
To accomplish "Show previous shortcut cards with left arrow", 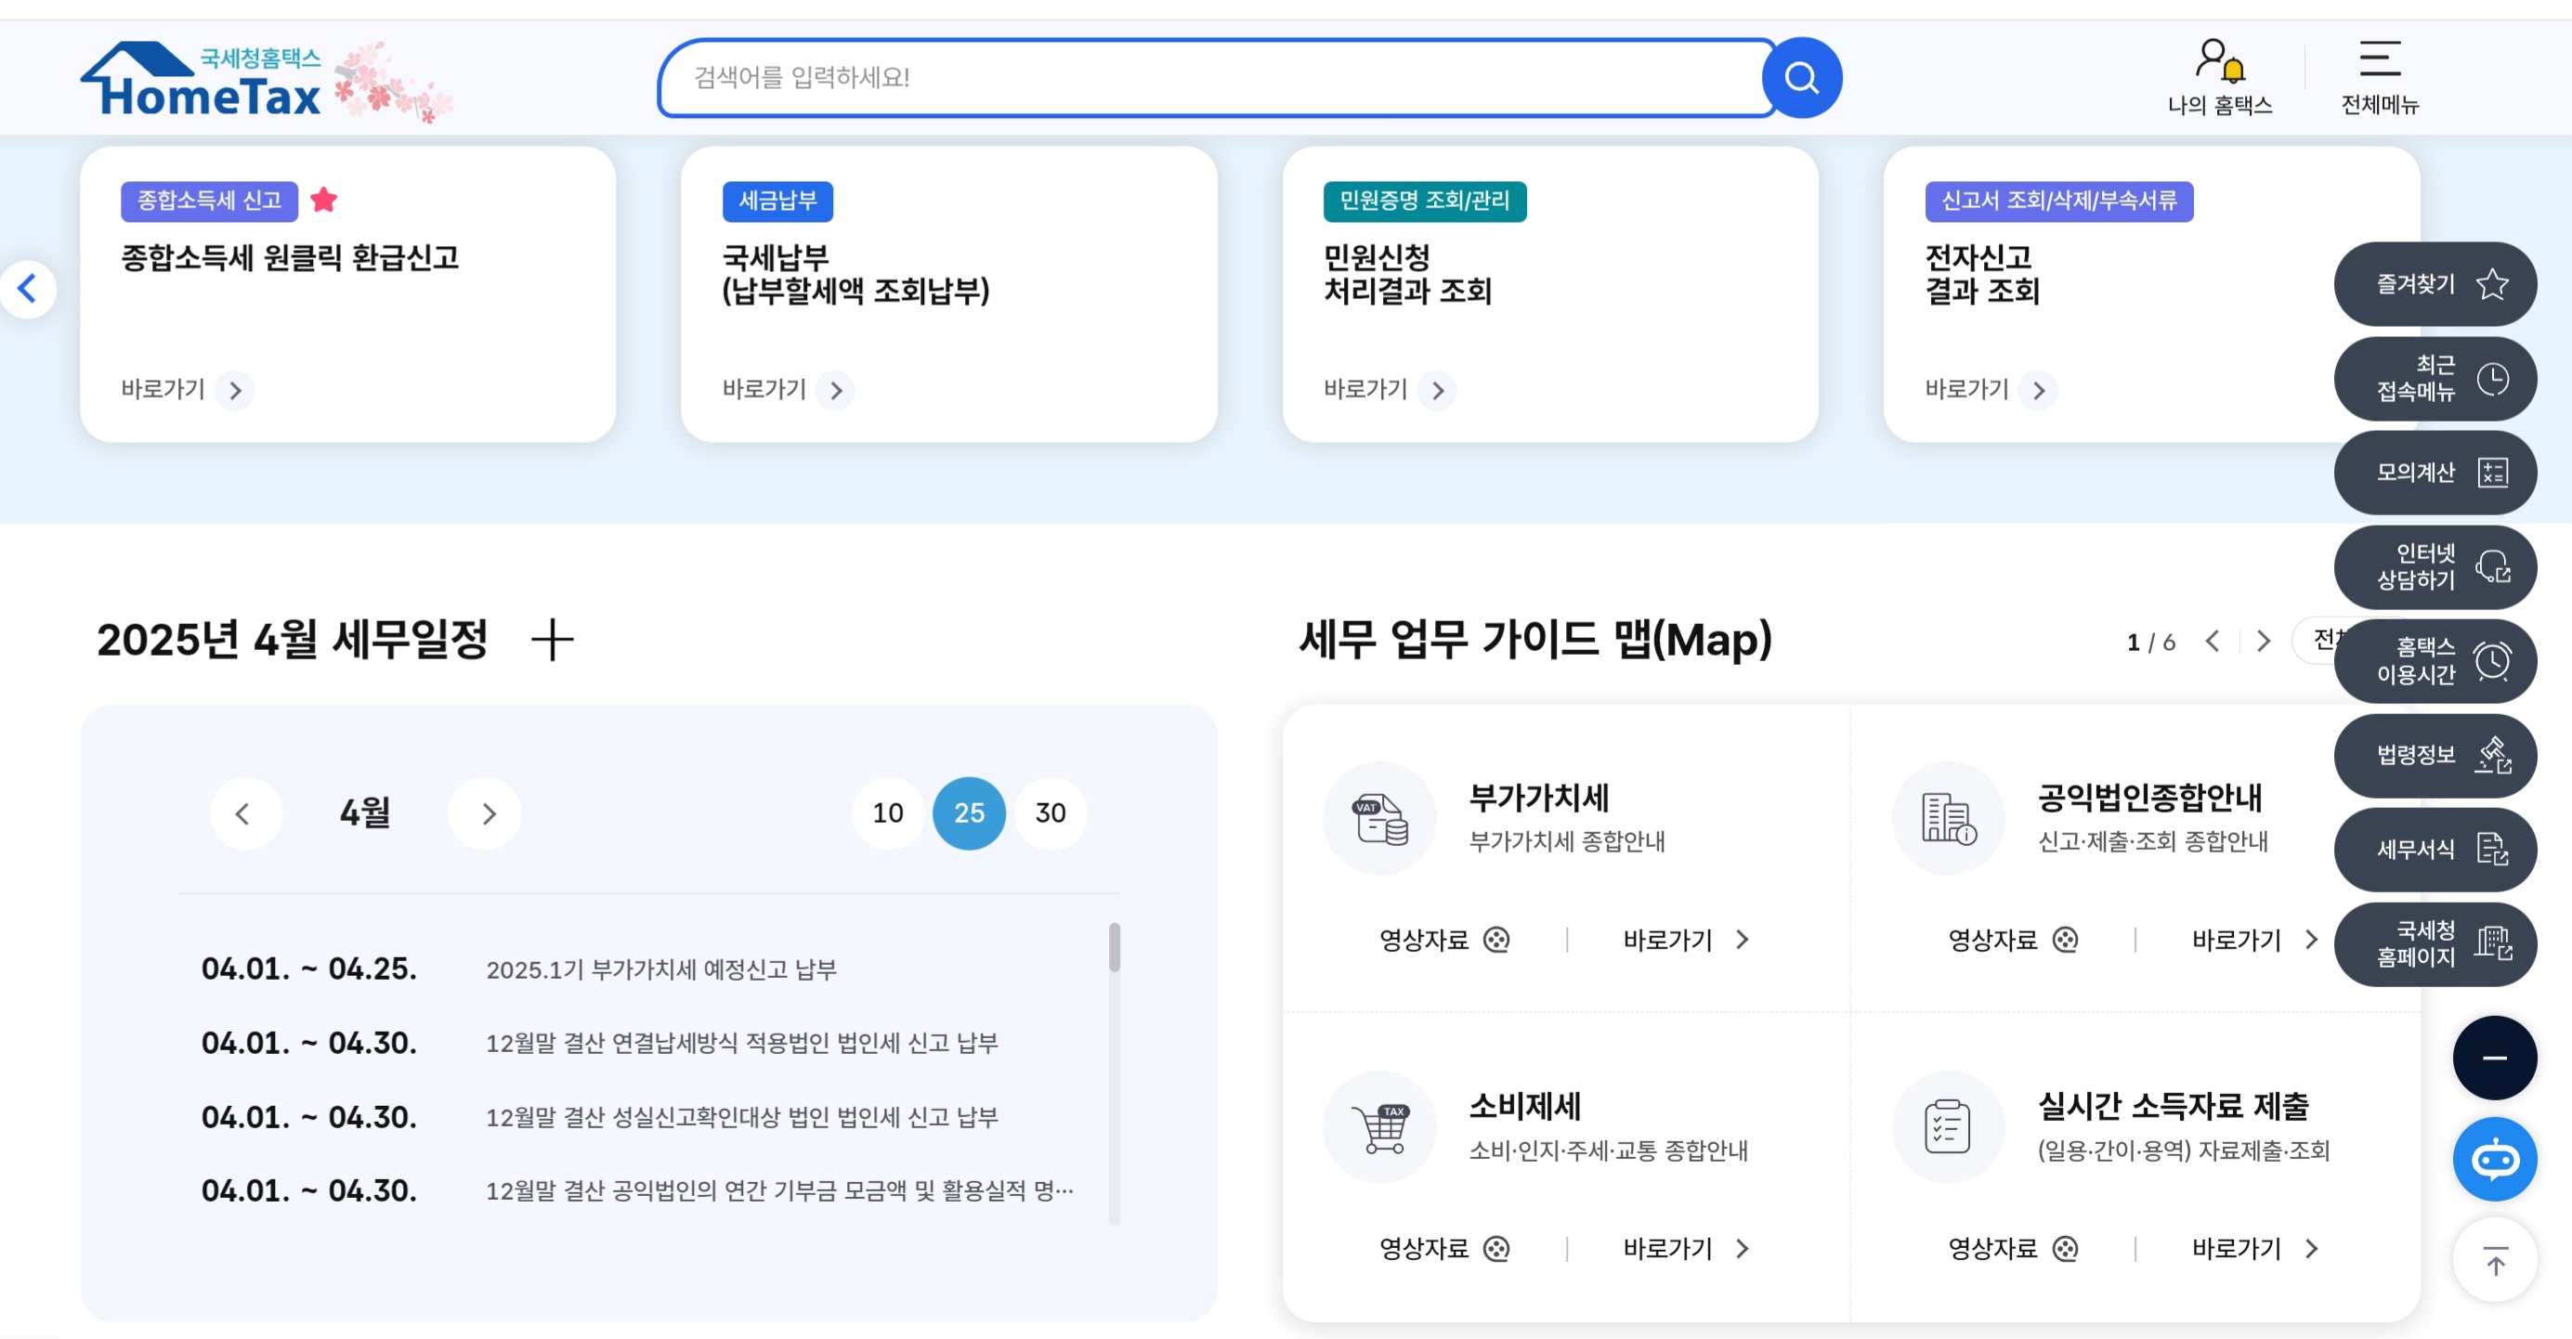I will (28, 290).
